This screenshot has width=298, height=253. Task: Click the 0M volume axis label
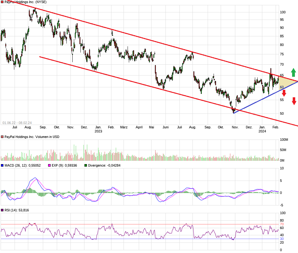282,160
